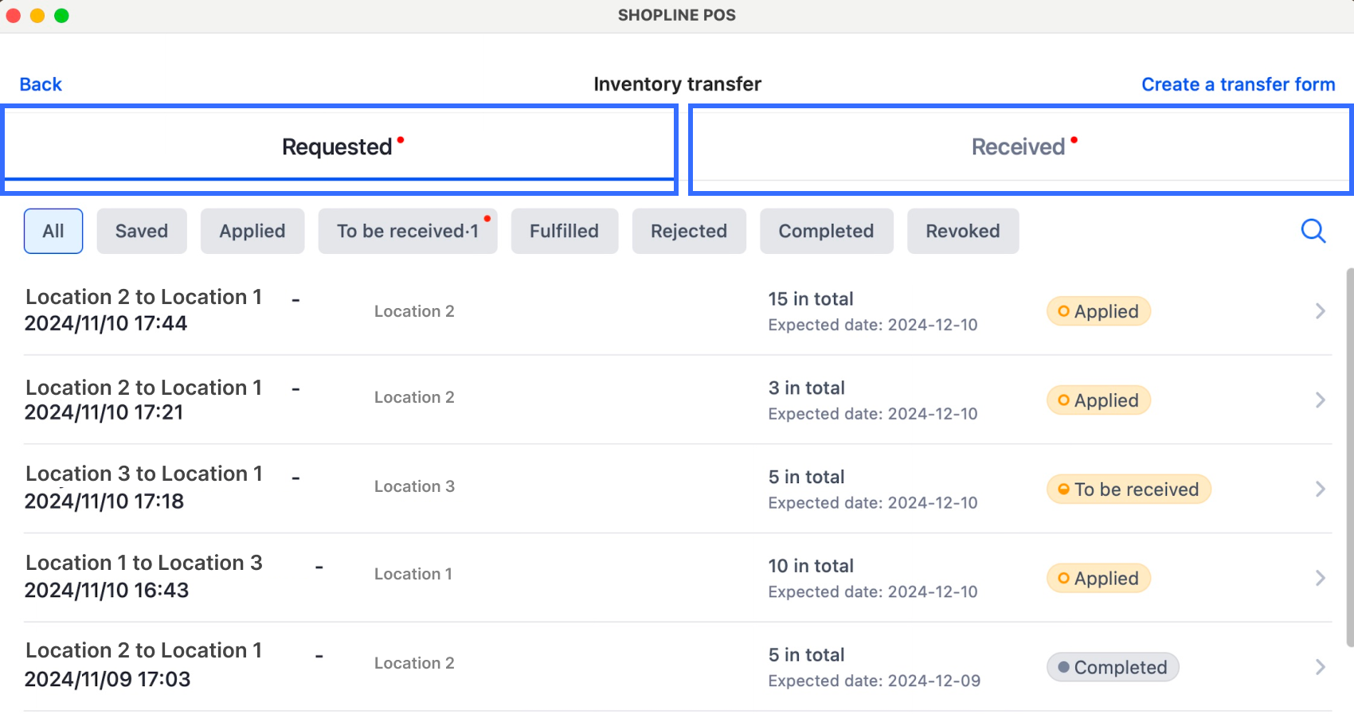1354x714 pixels.
Task: Click the vertical scrollbar on right
Action: point(1349,458)
